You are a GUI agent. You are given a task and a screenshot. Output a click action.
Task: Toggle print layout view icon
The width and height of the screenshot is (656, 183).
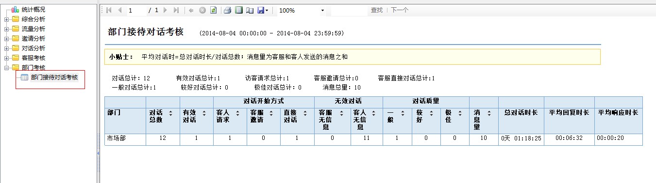pyautogui.click(x=238, y=10)
